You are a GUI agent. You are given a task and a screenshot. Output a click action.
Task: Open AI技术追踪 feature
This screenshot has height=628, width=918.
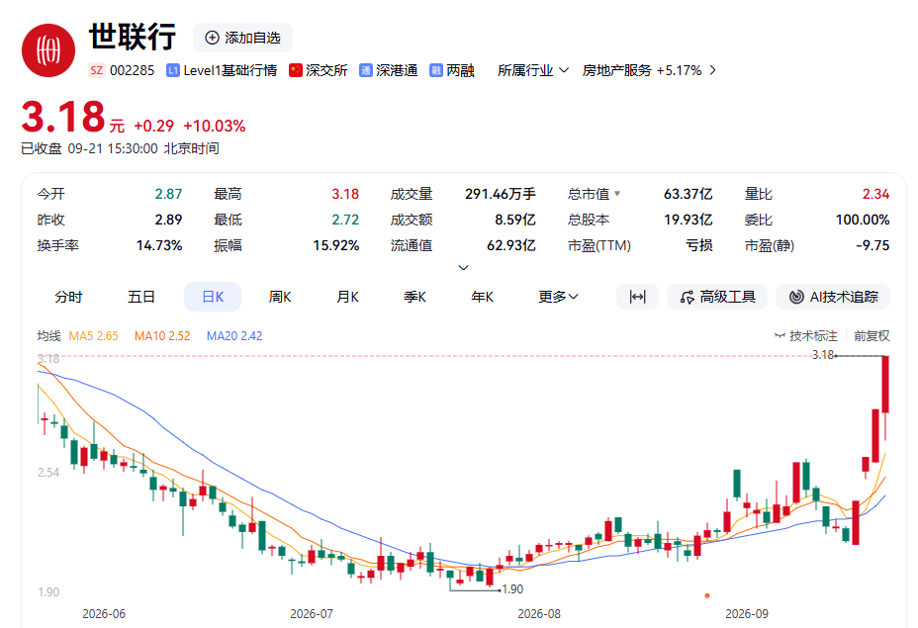click(833, 297)
